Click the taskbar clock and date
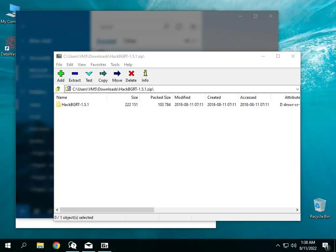This screenshot has width=336, height=252. (308, 245)
